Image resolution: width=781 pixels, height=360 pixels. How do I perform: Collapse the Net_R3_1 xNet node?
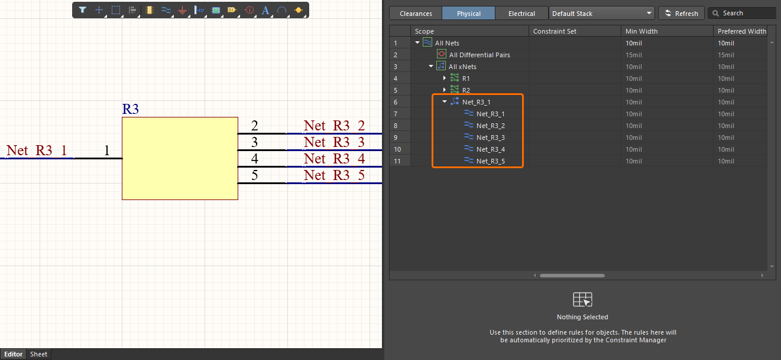coord(445,102)
